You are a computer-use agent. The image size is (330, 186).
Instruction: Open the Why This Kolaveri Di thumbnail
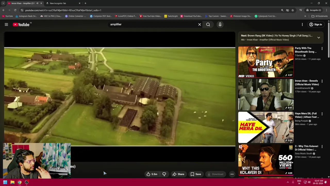coord(266,160)
